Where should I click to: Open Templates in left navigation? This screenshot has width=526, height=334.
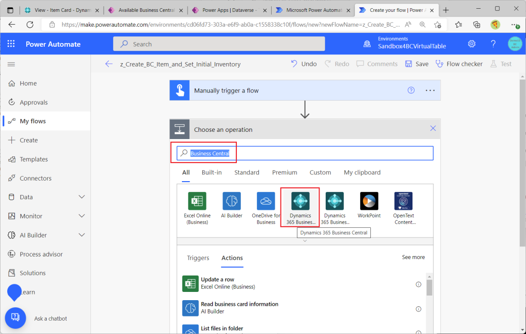[46, 159]
